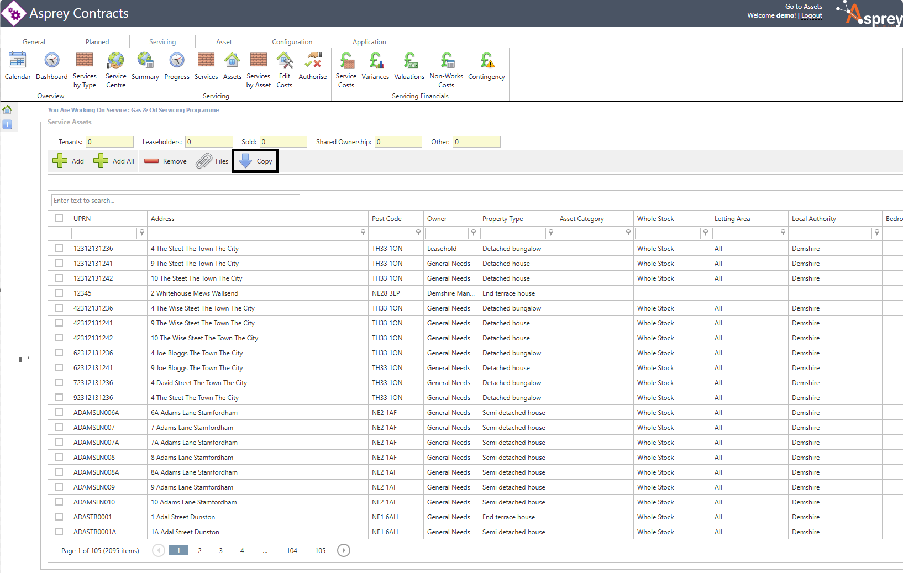
Task: Click the Logout link
Action: pyautogui.click(x=811, y=15)
